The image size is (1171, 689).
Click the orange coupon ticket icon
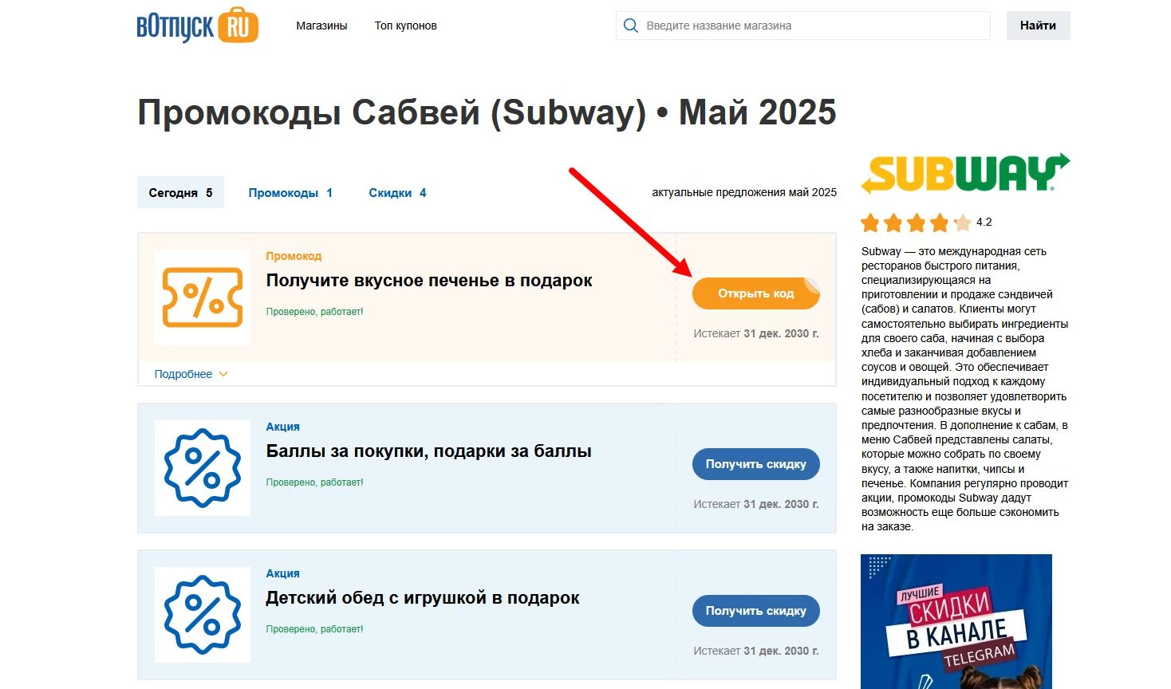[202, 297]
